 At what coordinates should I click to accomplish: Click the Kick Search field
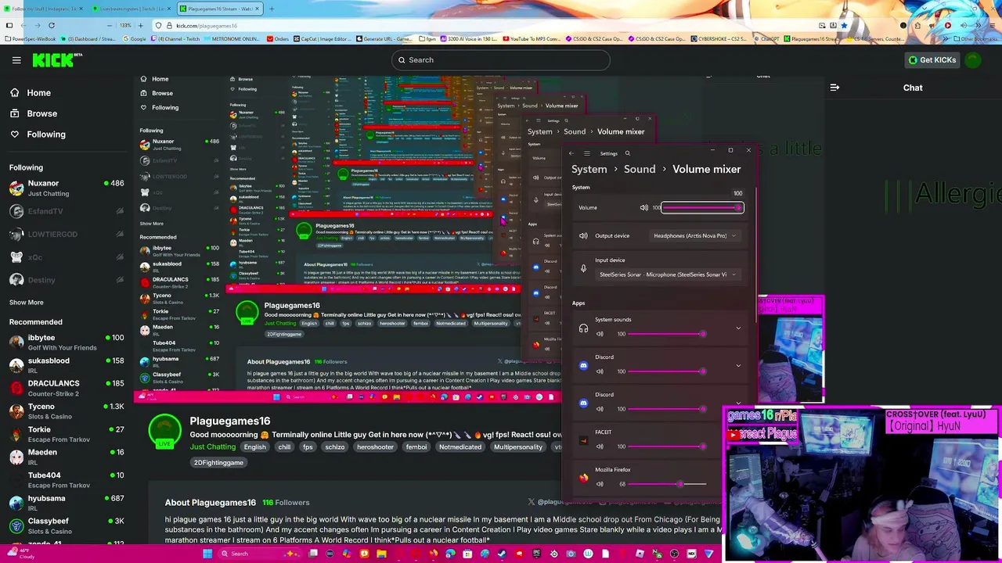tap(501, 60)
